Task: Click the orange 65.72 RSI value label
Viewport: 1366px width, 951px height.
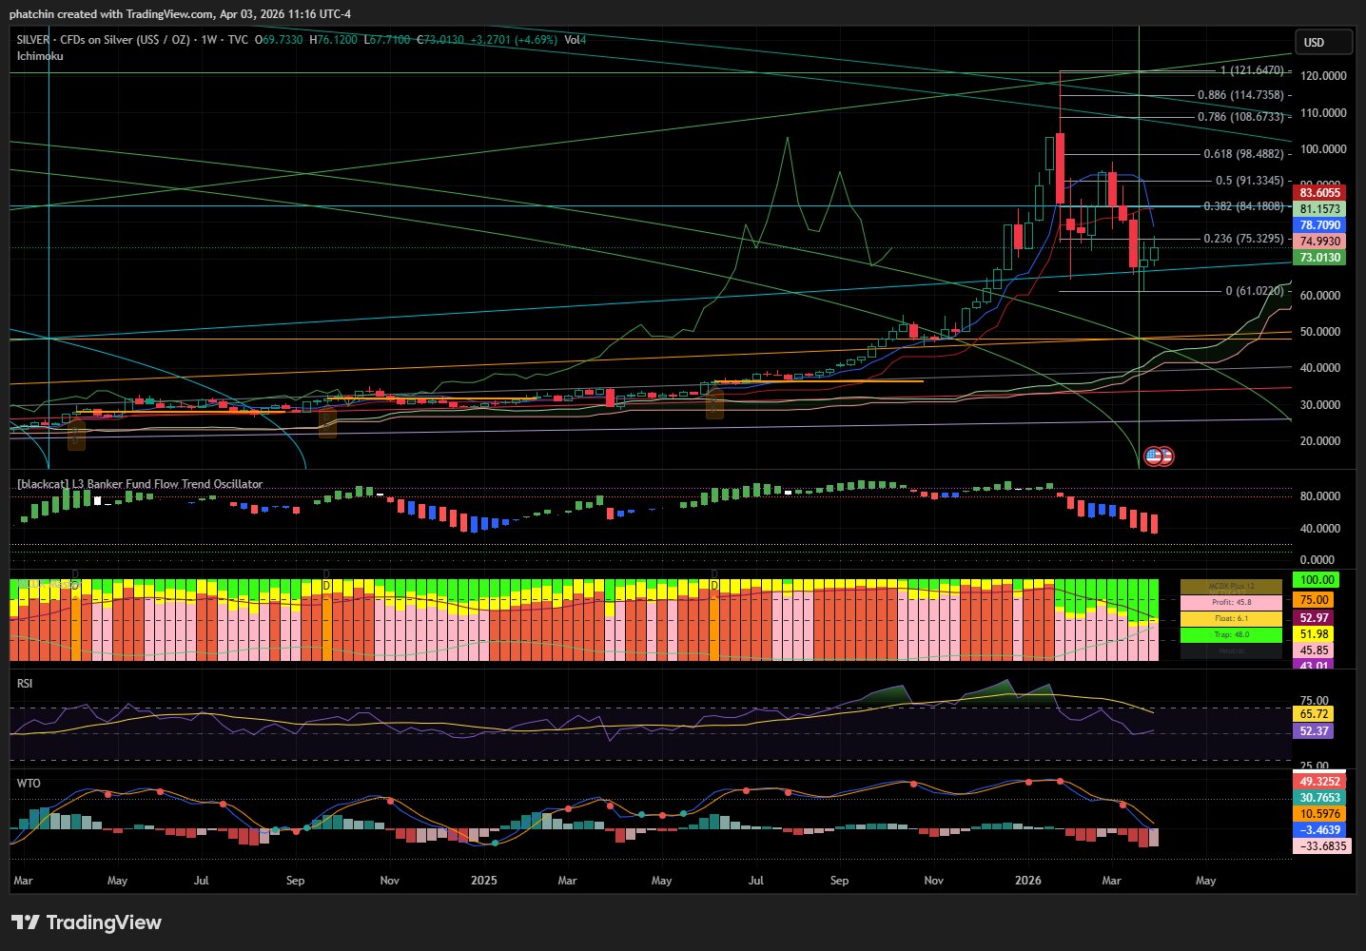Action: pyautogui.click(x=1314, y=714)
